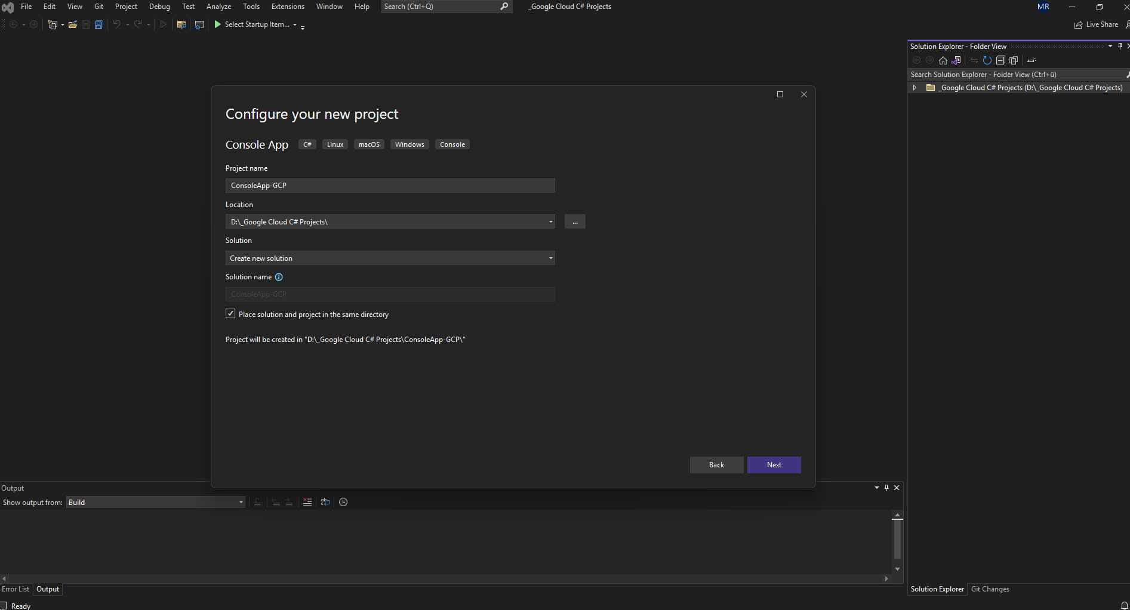This screenshot has height=610, width=1130.
Task: Click Clear All icon in Output panel
Action: coord(307,502)
